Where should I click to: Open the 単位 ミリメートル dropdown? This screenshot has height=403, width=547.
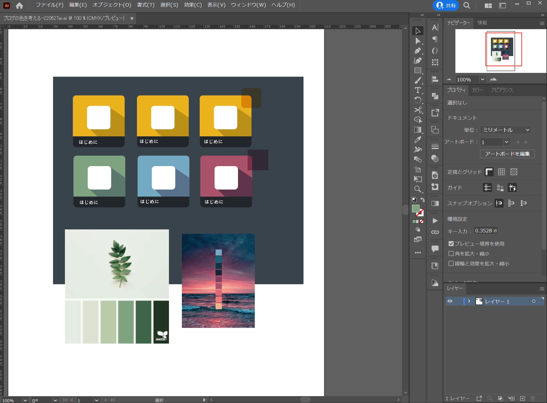click(x=505, y=130)
